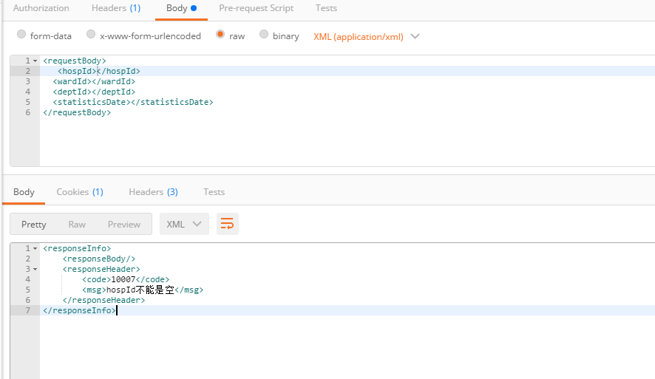Viewport: 655px width, 379px height.
Task: Open the response Cookies (1) tab
Action: [x=80, y=192]
